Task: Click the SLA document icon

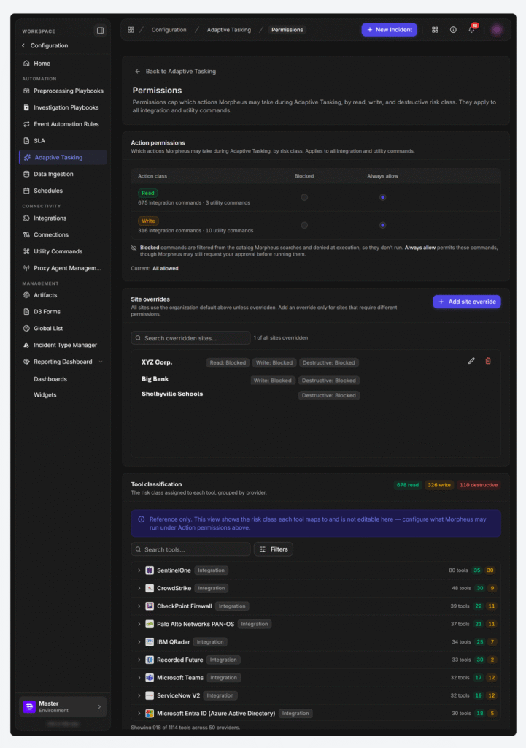Action: pyautogui.click(x=27, y=141)
